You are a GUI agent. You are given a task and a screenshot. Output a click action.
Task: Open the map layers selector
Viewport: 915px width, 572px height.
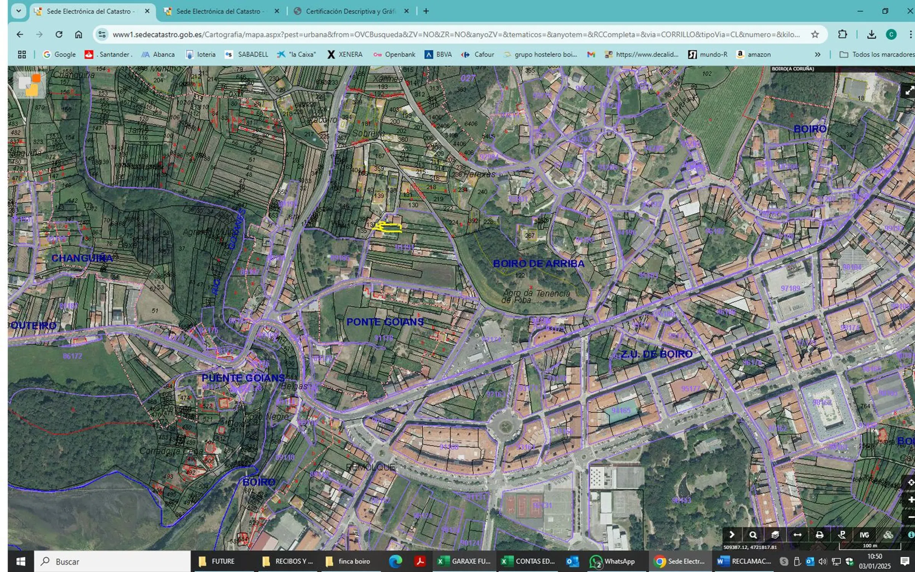[x=775, y=535]
